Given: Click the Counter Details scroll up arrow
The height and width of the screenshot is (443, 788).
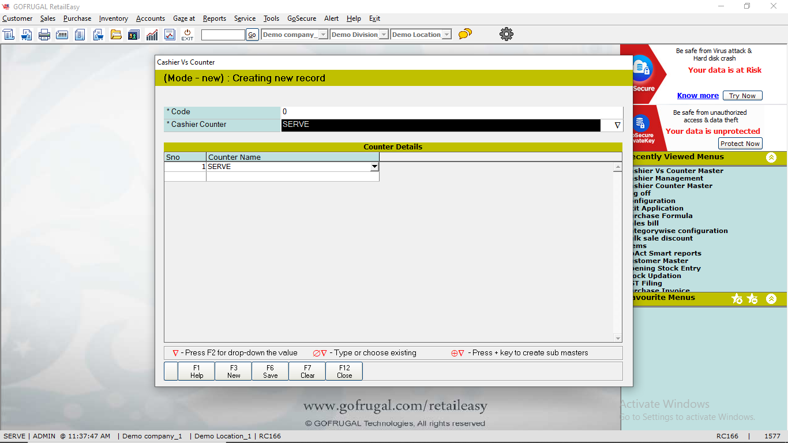Looking at the screenshot, I should pos(618,167).
